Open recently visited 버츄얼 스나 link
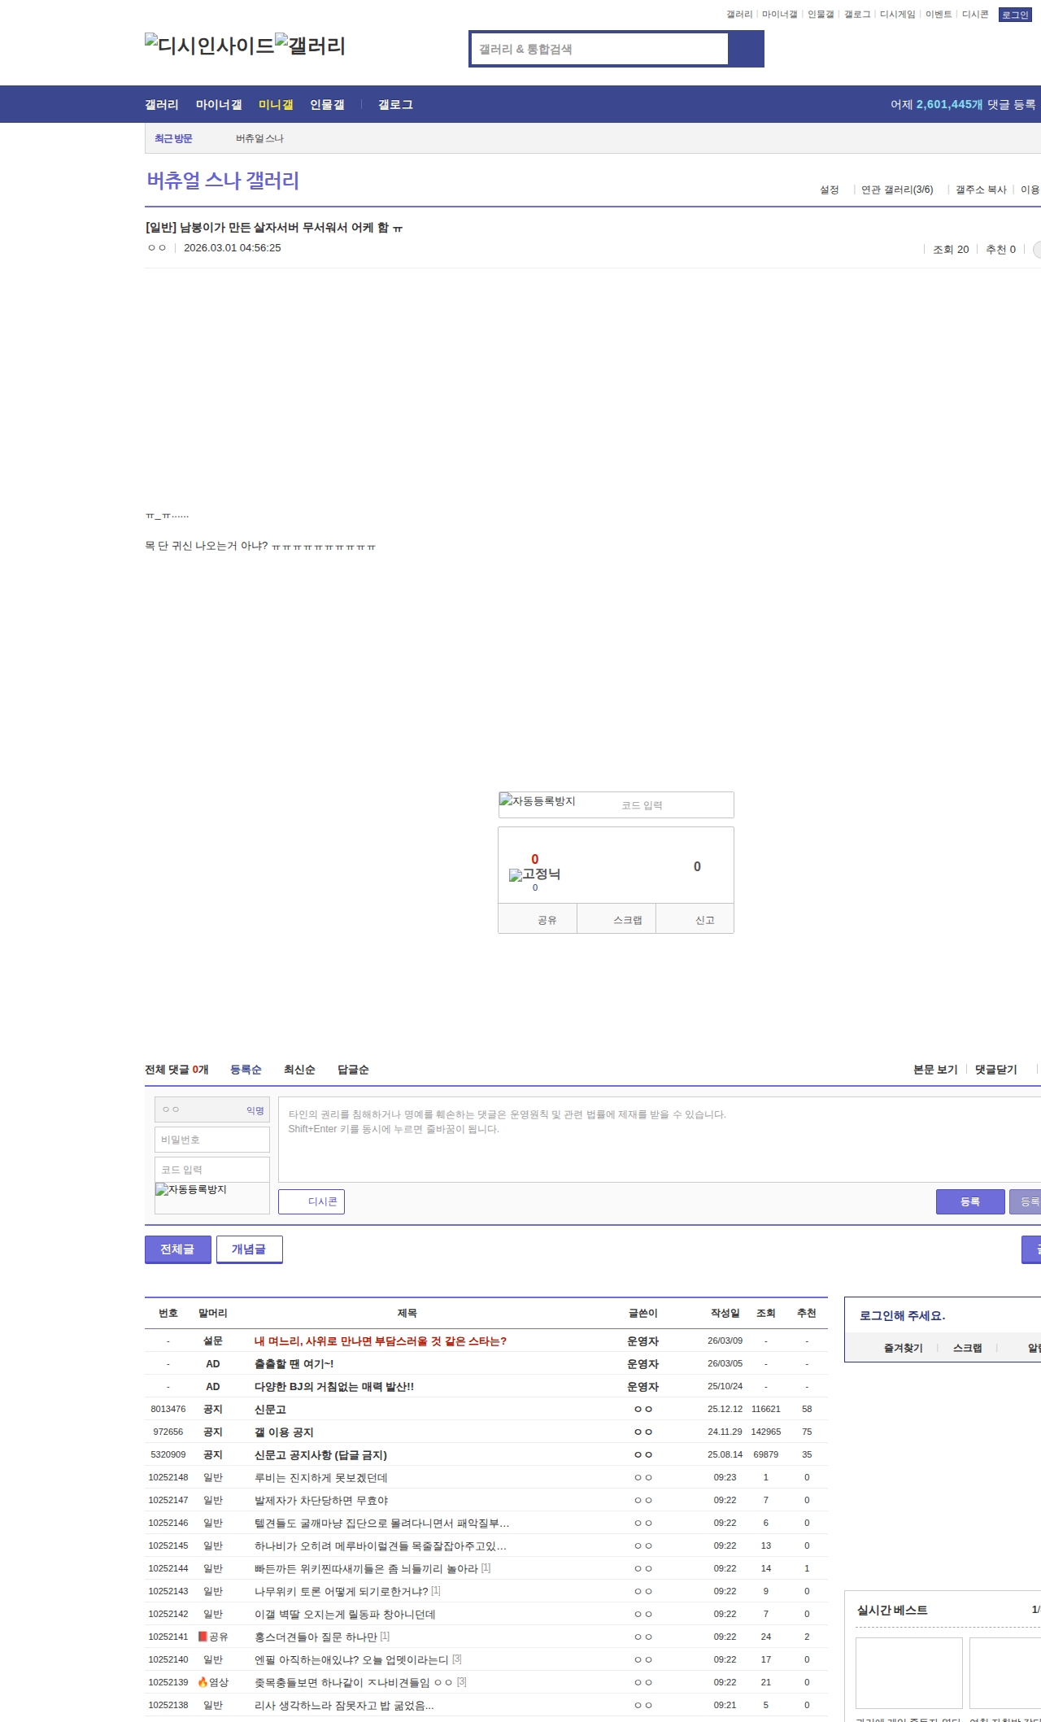 tap(259, 138)
